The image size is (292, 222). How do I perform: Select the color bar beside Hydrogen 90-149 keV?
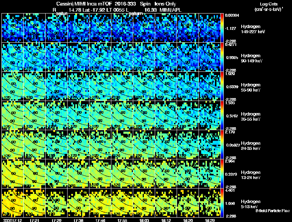[x=222, y=57]
